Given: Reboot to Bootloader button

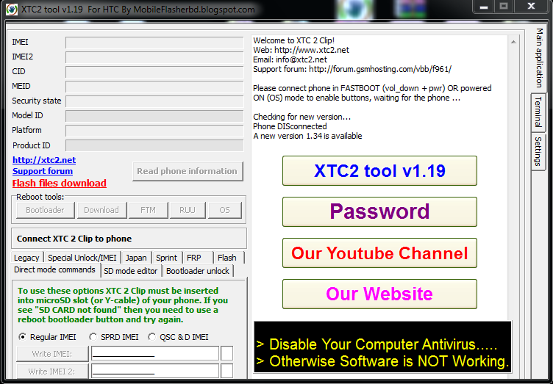Looking at the screenshot, I should (46, 210).
